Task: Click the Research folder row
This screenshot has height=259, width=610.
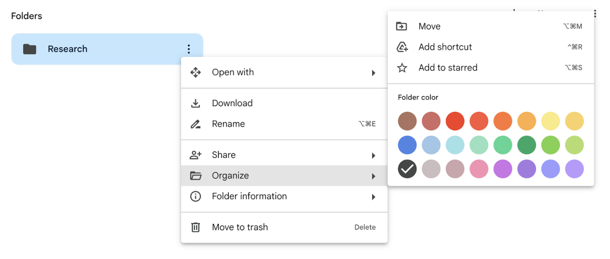Action: coord(99,49)
